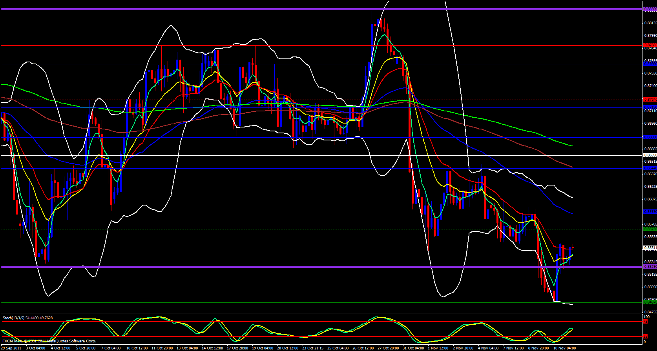Select the green dashed 0.8573 price label
The width and height of the screenshot is (657, 351).
click(650, 229)
